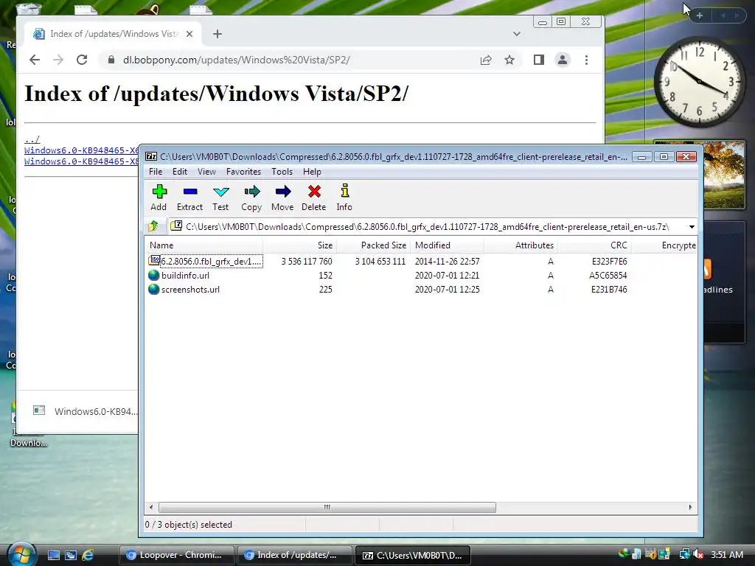Bookmark this page with star icon
Screen dimensions: 755x566
click(509, 60)
